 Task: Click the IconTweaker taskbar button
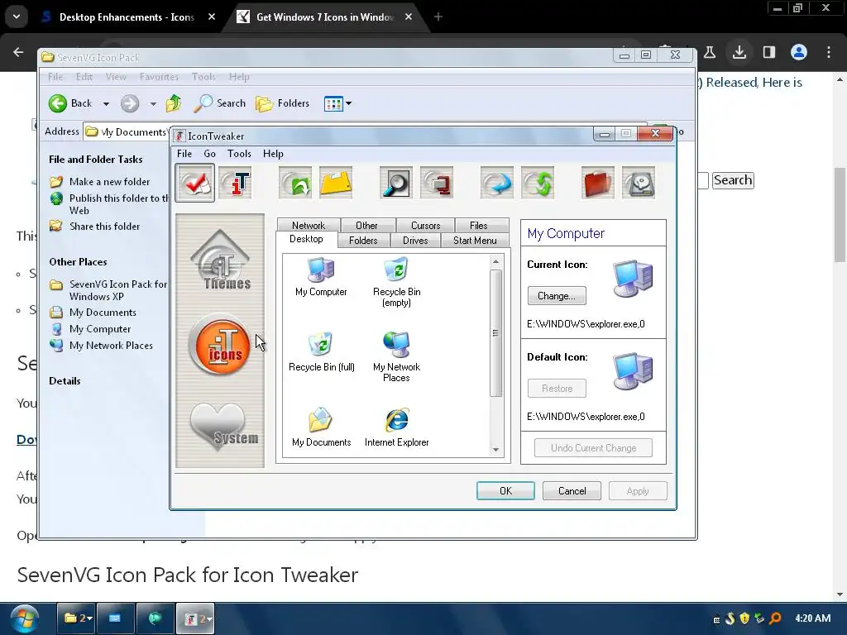[195, 618]
